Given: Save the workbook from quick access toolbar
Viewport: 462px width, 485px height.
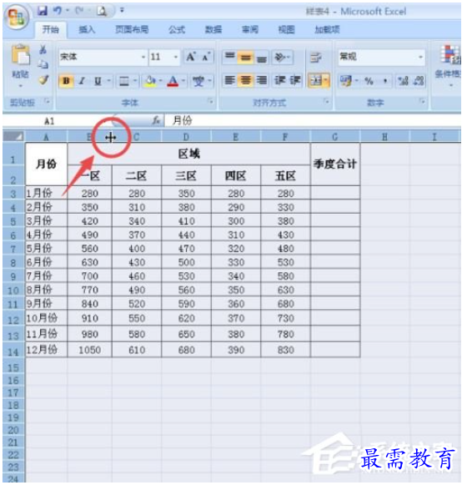Looking at the screenshot, I should coord(43,11).
